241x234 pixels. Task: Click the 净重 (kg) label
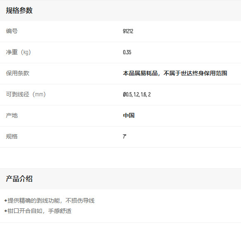(18, 52)
